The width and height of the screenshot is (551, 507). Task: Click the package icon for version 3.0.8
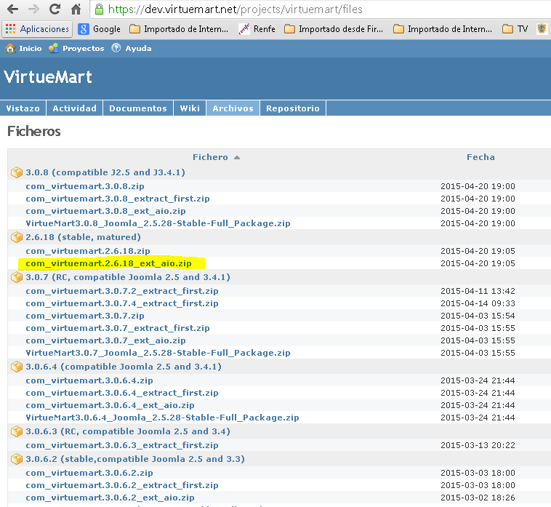tap(17, 172)
